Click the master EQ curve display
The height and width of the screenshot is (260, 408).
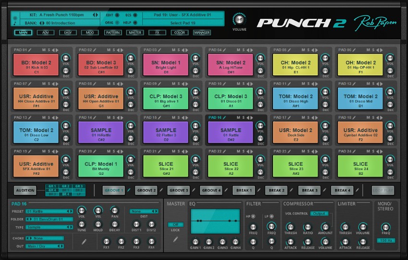pyautogui.click(x=215, y=221)
